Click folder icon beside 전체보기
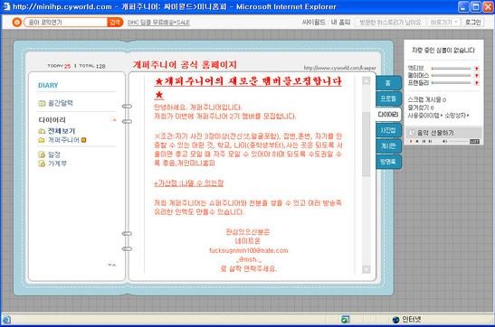The image size is (495, 327). pyautogui.click(x=42, y=131)
